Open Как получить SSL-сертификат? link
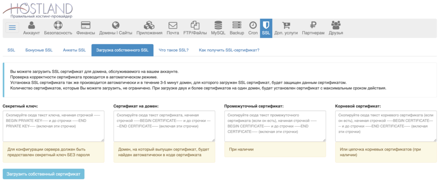439x181 pixels. [x=229, y=50]
